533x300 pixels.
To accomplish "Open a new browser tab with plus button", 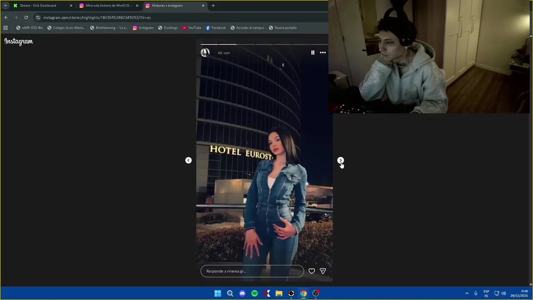I will coord(213,5).
